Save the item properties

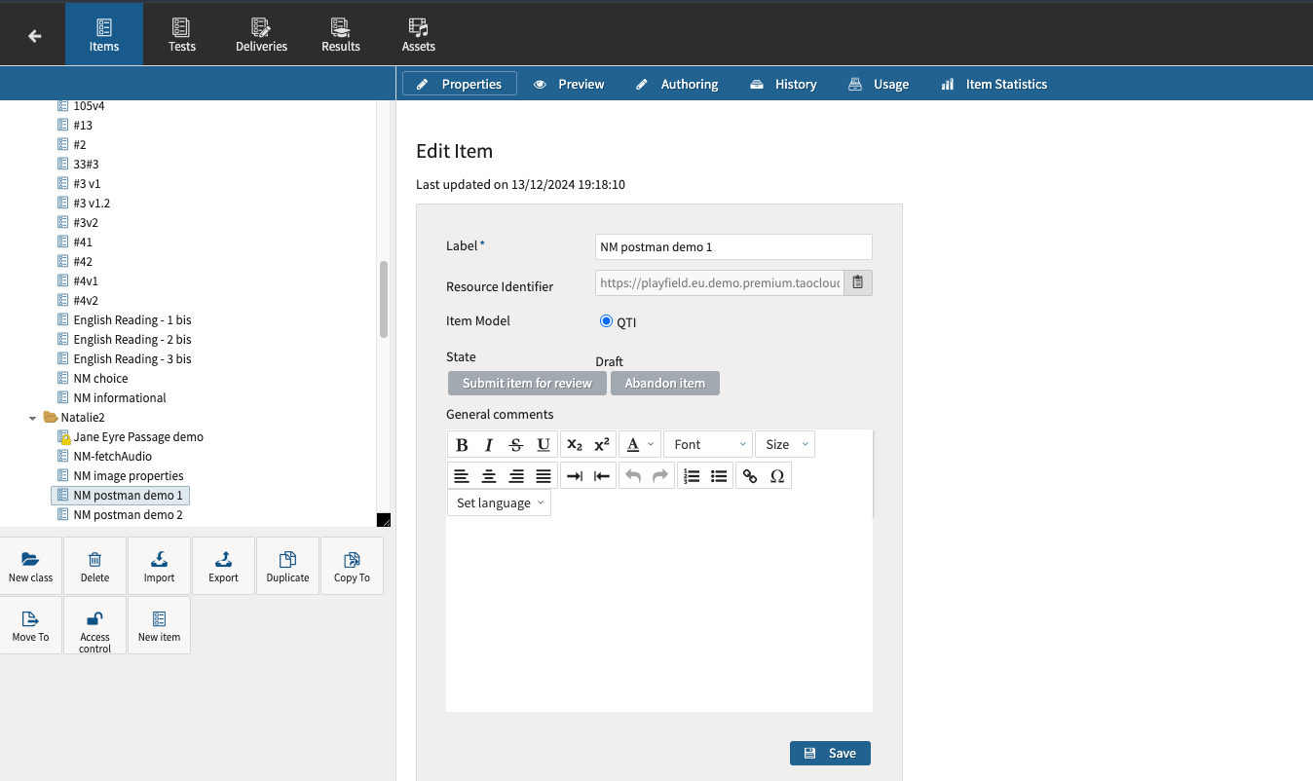(830, 753)
